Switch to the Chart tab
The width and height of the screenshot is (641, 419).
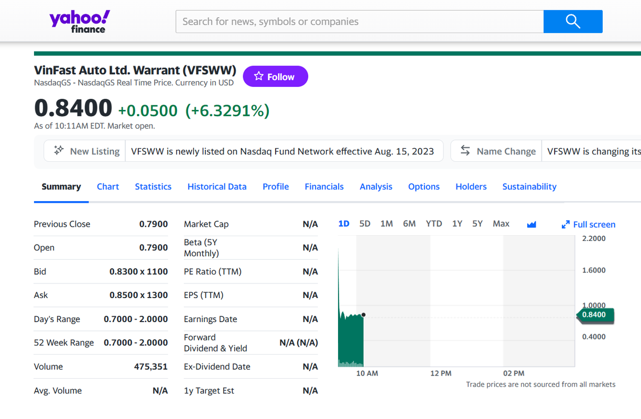[x=108, y=186]
